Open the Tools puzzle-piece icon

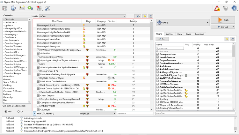[39, 8]
